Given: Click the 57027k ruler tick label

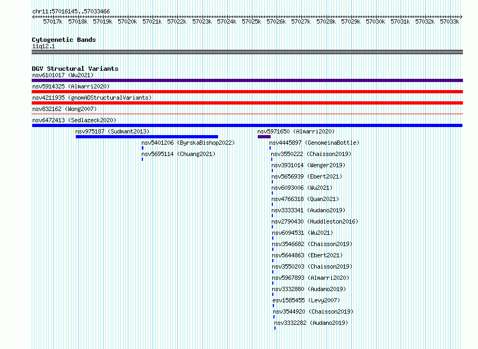Looking at the screenshot, I should pyautogui.click(x=301, y=21).
